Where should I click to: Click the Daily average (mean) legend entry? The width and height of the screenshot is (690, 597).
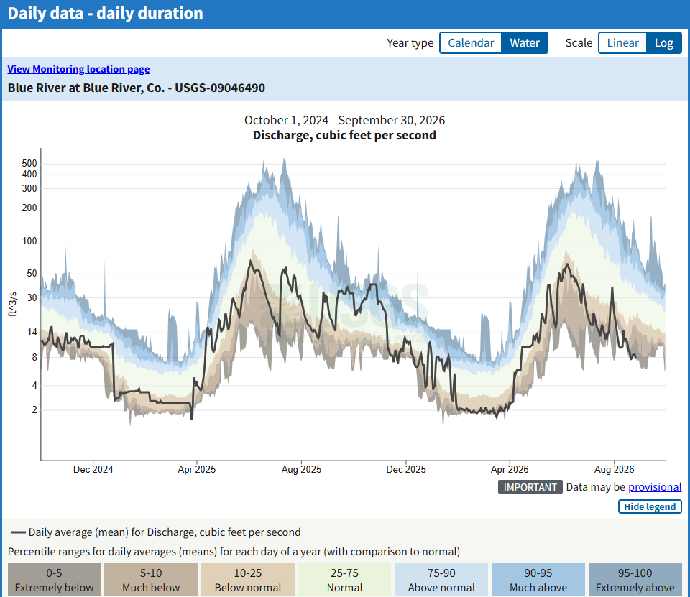pyautogui.click(x=156, y=532)
